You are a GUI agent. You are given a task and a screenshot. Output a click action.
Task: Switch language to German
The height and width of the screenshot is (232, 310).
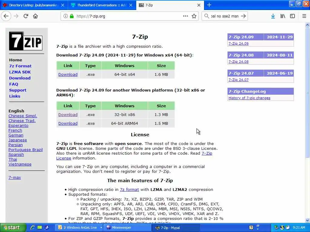(x=16, y=135)
